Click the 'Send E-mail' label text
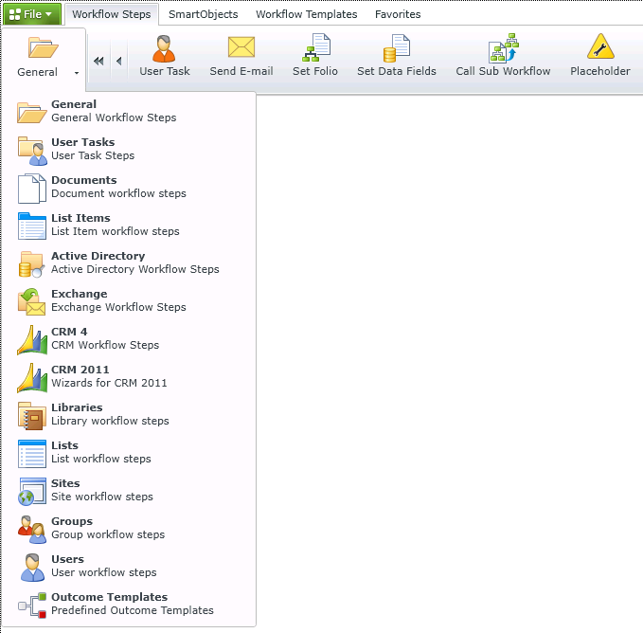The width and height of the screenshot is (643, 633). point(241,71)
